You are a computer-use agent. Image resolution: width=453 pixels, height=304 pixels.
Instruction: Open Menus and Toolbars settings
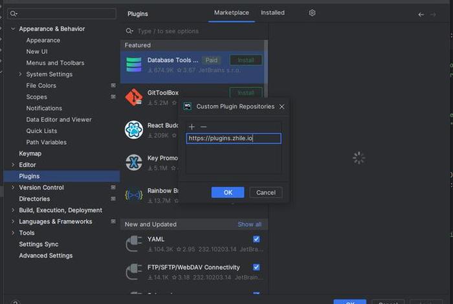[x=55, y=63]
